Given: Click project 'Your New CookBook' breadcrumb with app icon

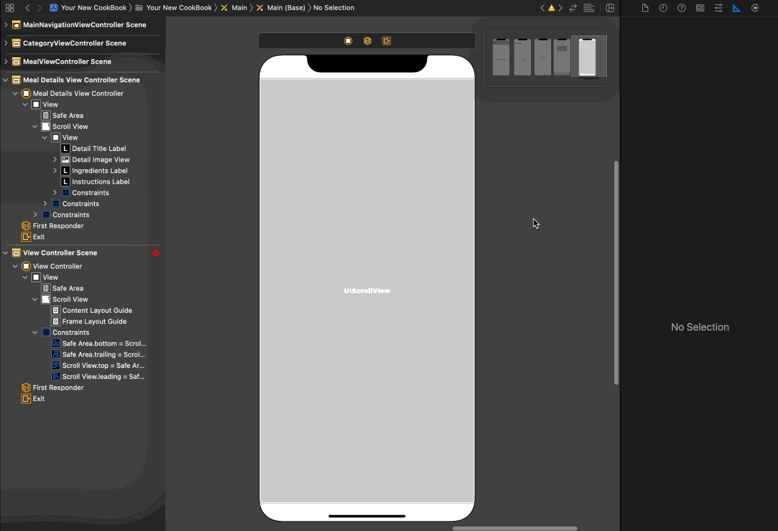Looking at the screenshot, I should pos(88,8).
